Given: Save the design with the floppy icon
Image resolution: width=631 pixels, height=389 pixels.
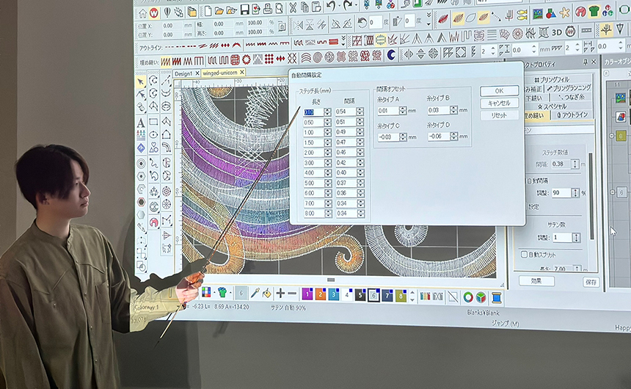Looking at the screenshot, I should (x=244, y=10).
